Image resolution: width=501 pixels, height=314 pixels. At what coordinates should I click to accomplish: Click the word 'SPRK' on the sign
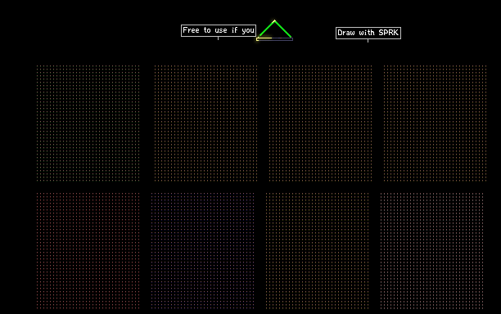389,33
